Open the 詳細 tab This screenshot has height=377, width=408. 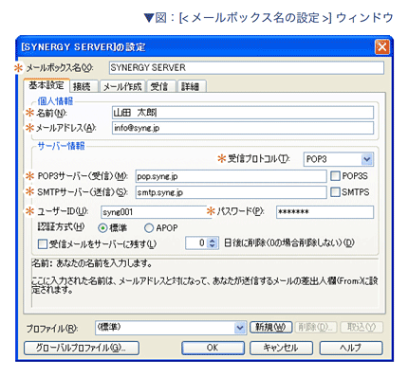tap(191, 86)
